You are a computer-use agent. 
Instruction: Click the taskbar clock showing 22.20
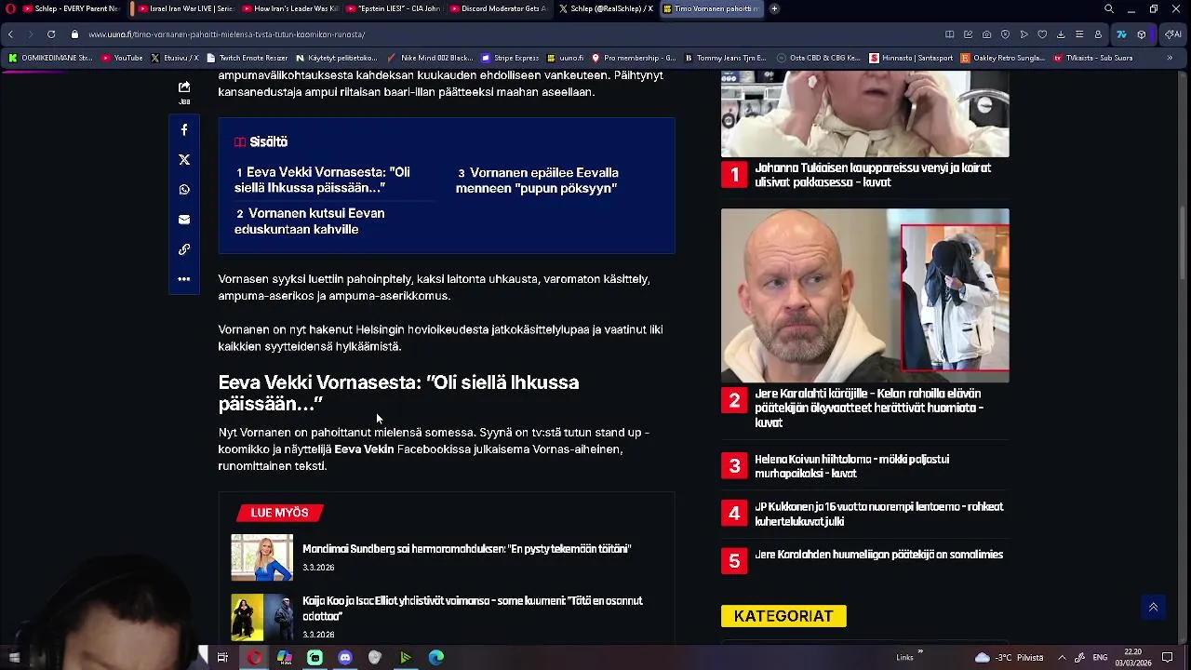[1133, 658]
